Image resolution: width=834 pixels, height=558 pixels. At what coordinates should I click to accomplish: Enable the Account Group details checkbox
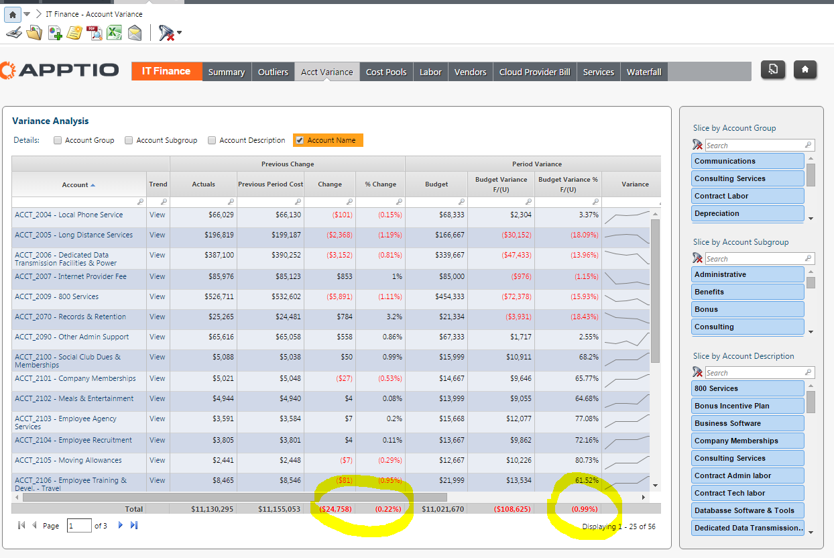point(57,140)
